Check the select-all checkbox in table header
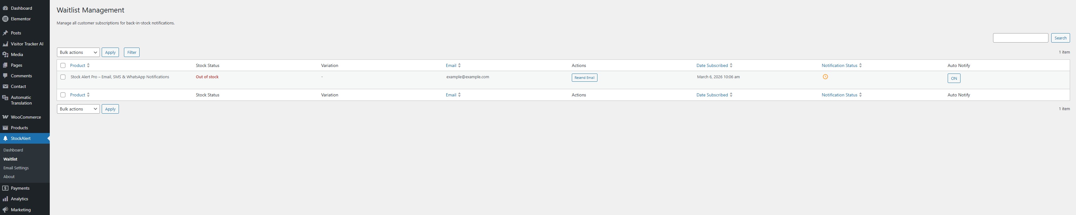This screenshot has height=215, width=1076. (63, 65)
